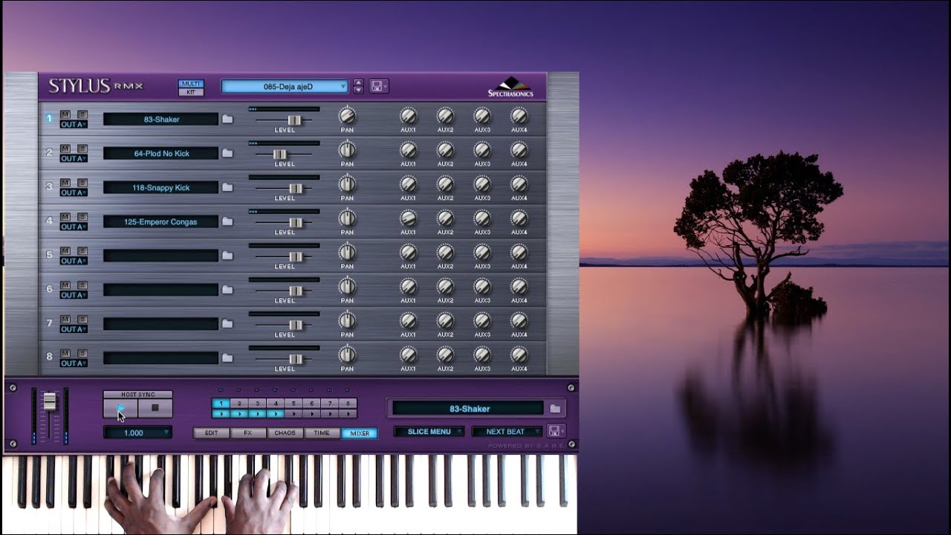Mute part 2 with M button
Screen dimensions: 951x535
(x=65, y=148)
